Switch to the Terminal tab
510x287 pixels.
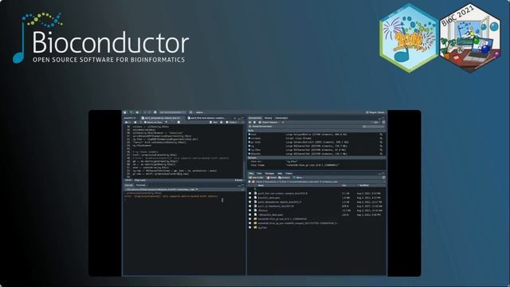(x=140, y=185)
